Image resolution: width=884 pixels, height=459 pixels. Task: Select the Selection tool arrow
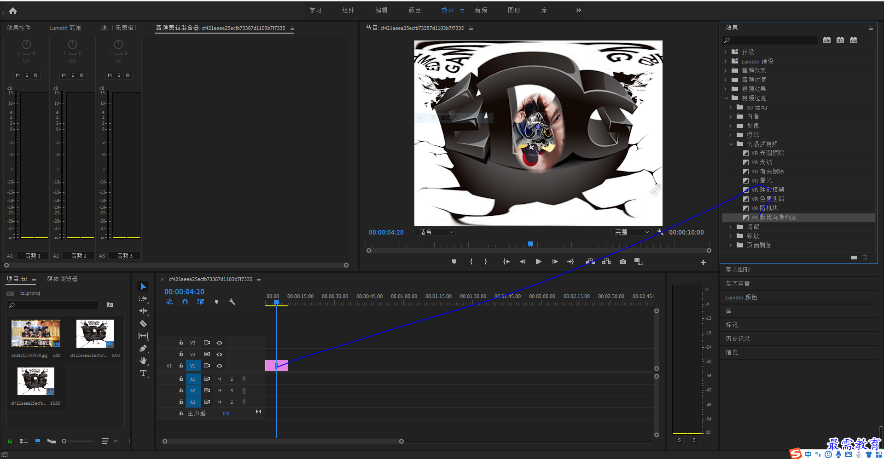pos(143,286)
